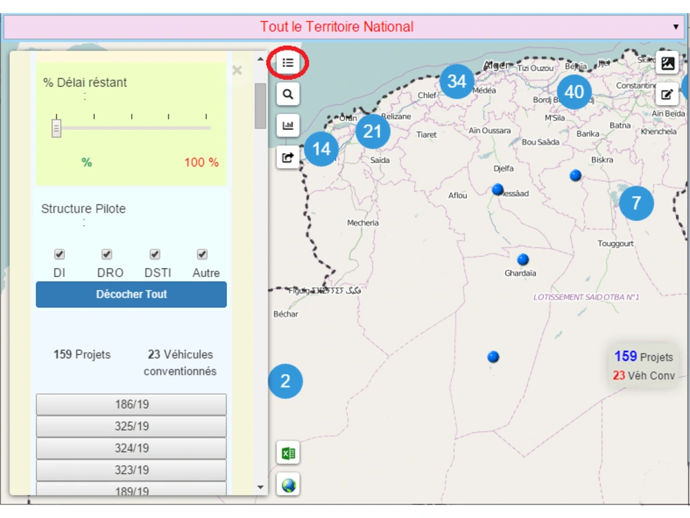This screenshot has width=690, height=518.
Task: Open the bar chart statistics tool
Action: (x=288, y=126)
